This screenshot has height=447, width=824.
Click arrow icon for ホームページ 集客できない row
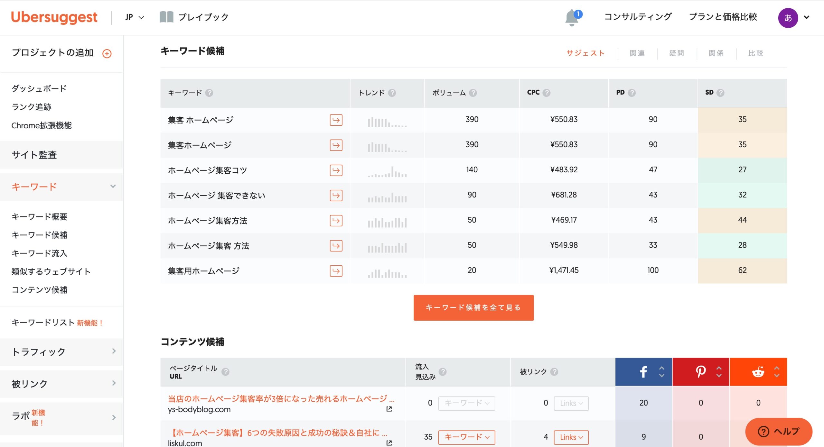[x=336, y=195]
